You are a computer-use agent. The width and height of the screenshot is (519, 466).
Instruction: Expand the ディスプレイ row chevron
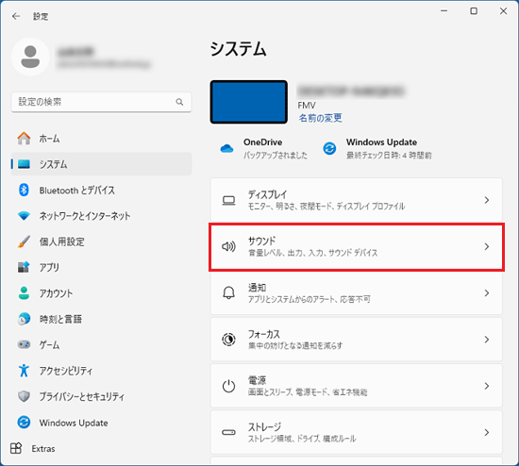(487, 200)
